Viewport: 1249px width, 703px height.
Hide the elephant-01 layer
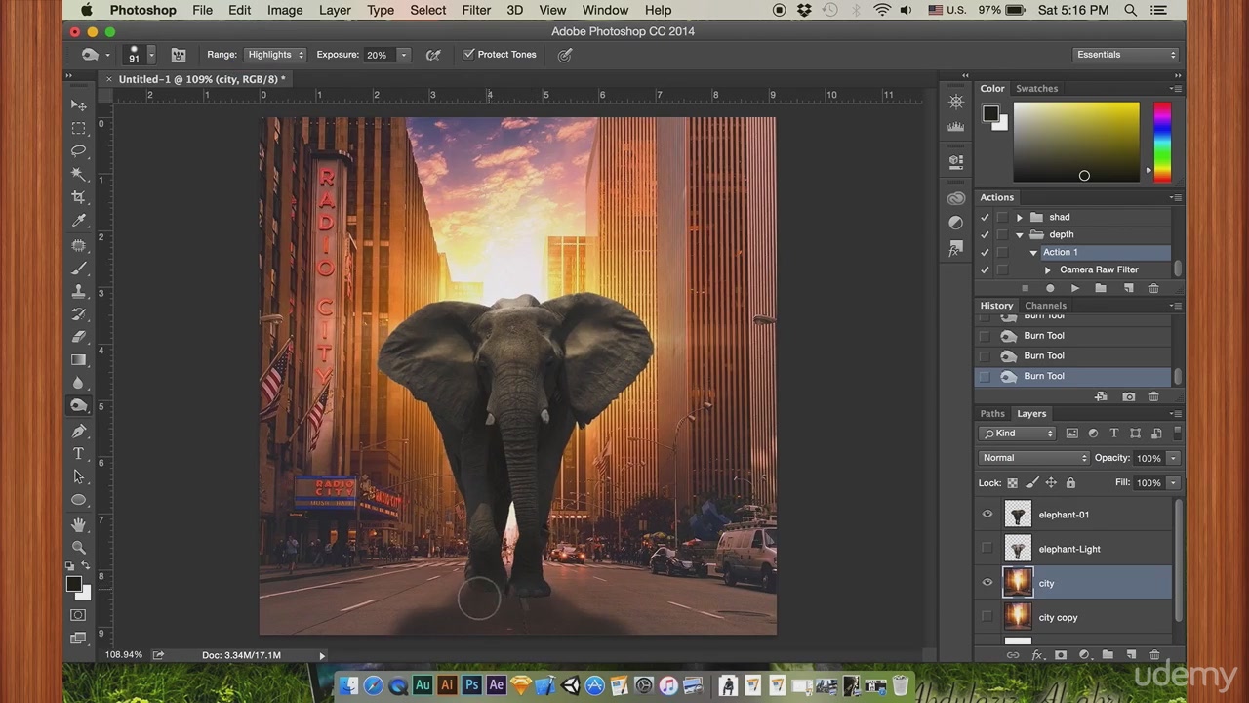(987, 515)
